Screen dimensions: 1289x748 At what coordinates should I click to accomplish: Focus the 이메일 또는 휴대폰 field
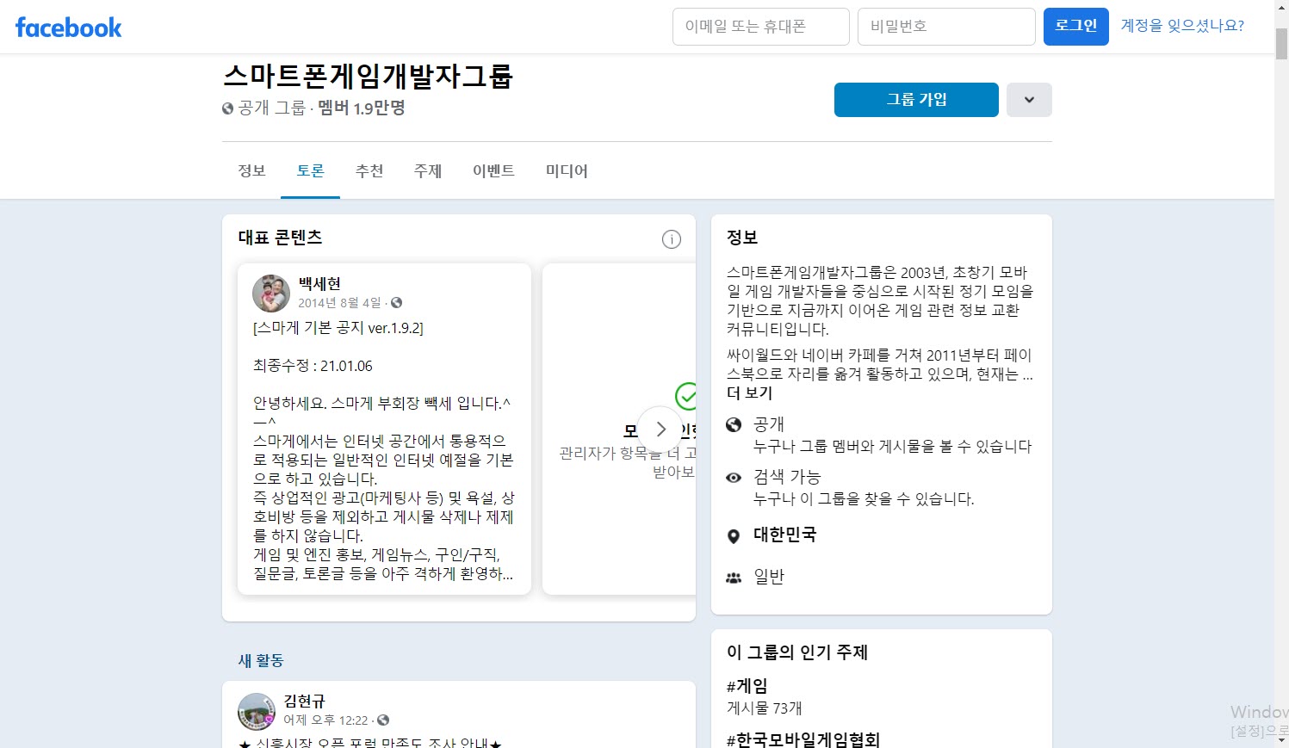pos(761,27)
